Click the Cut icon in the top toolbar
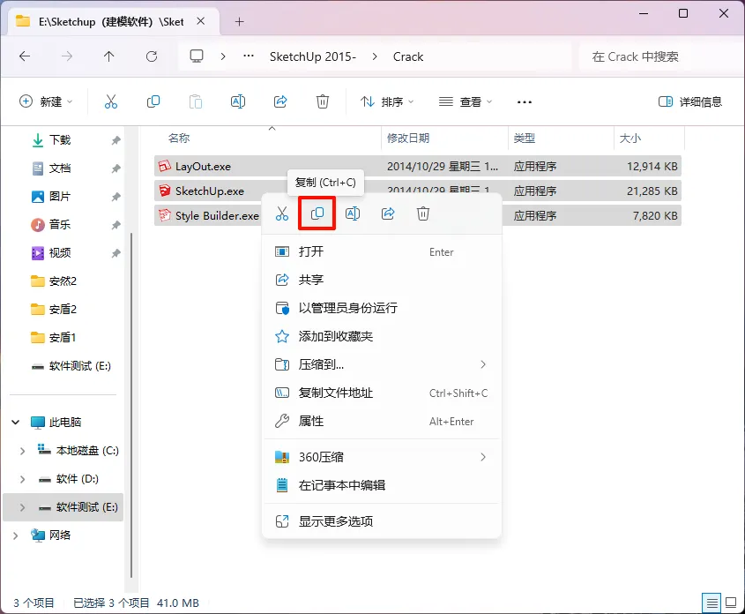Screen dimensions: 745x614 (x=111, y=101)
